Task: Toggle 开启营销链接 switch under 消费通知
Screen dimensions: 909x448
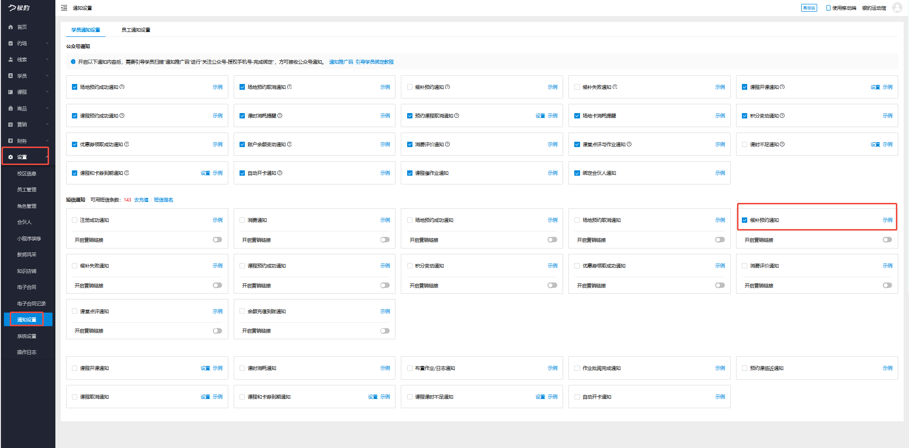Action: pyautogui.click(x=385, y=240)
